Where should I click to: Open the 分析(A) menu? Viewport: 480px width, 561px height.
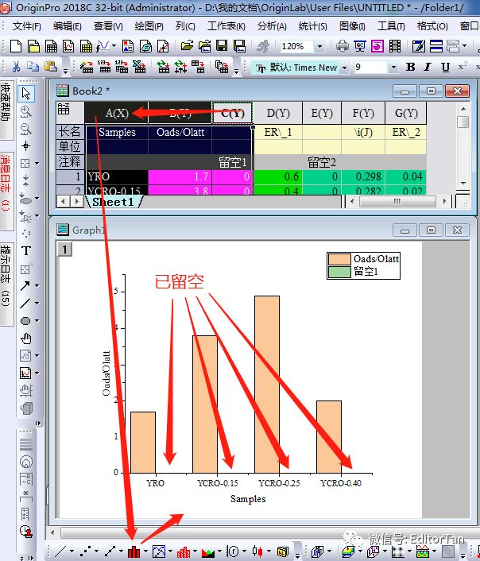click(272, 26)
